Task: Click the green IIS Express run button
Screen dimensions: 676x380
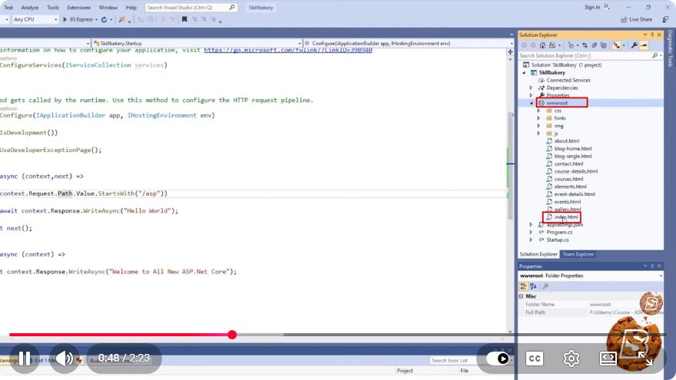Action: pos(65,19)
